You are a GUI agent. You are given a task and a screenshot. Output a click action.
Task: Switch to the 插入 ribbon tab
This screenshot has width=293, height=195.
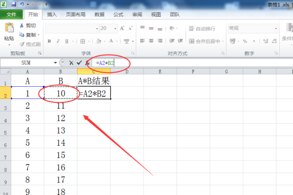pyautogui.click(x=52, y=14)
